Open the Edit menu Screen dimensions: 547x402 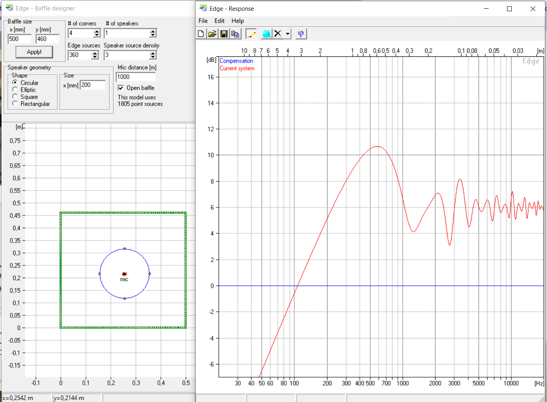pos(220,21)
